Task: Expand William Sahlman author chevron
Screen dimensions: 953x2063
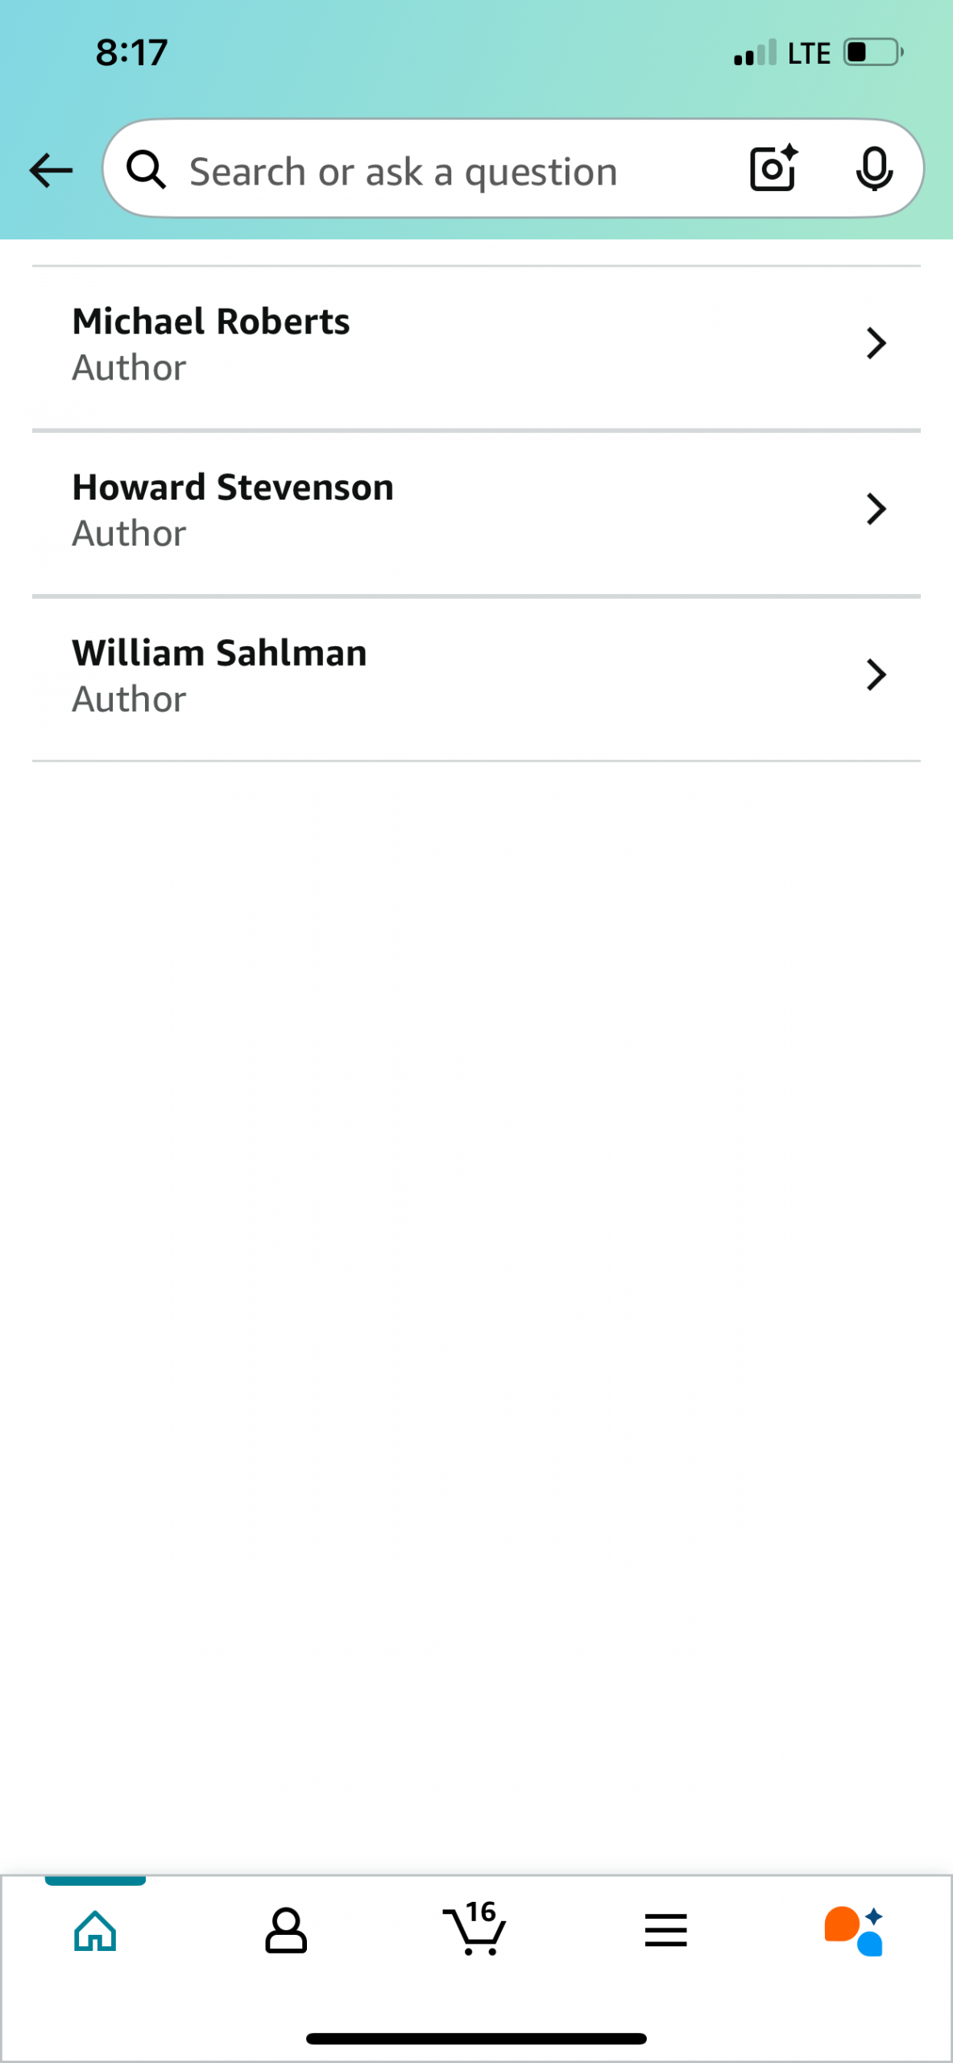Action: [x=876, y=675]
